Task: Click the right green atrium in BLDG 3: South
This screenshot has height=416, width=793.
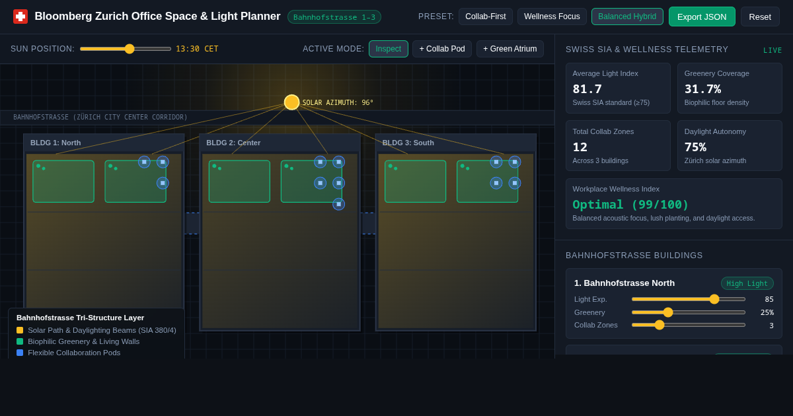Action: (488, 182)
